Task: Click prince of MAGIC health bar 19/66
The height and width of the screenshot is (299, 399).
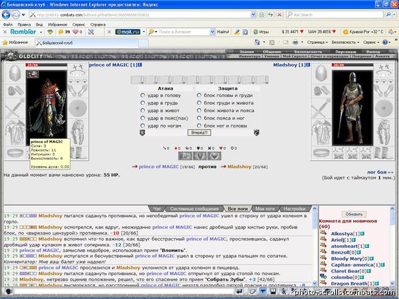Action: [x=46, y=65]
